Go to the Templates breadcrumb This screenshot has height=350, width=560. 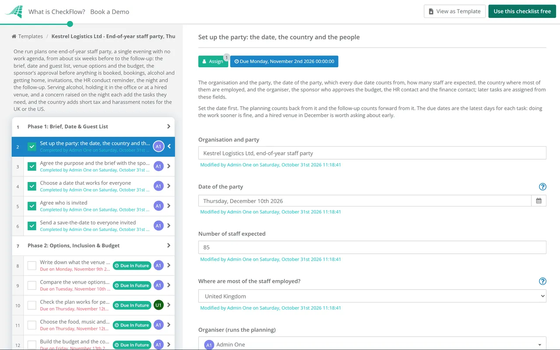tap(31, 36)
